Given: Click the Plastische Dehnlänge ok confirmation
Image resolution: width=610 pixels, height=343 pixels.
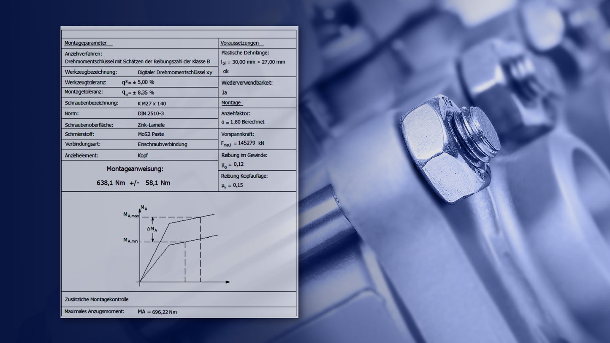Looking at the screenshot, I should pyautogui.click(x=225, y=71).
